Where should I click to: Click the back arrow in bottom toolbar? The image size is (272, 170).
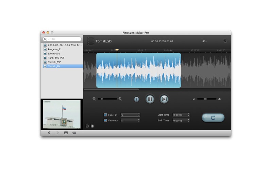(49, 133)
